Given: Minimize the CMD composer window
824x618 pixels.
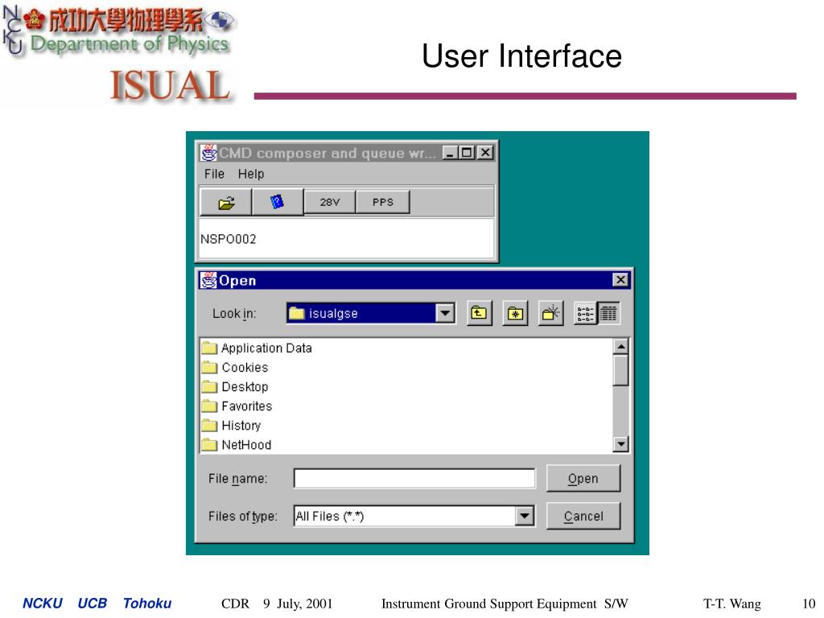Looking at the screenshot, I should point(450,153).
